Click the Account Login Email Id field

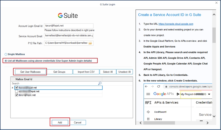coord(69,26)
